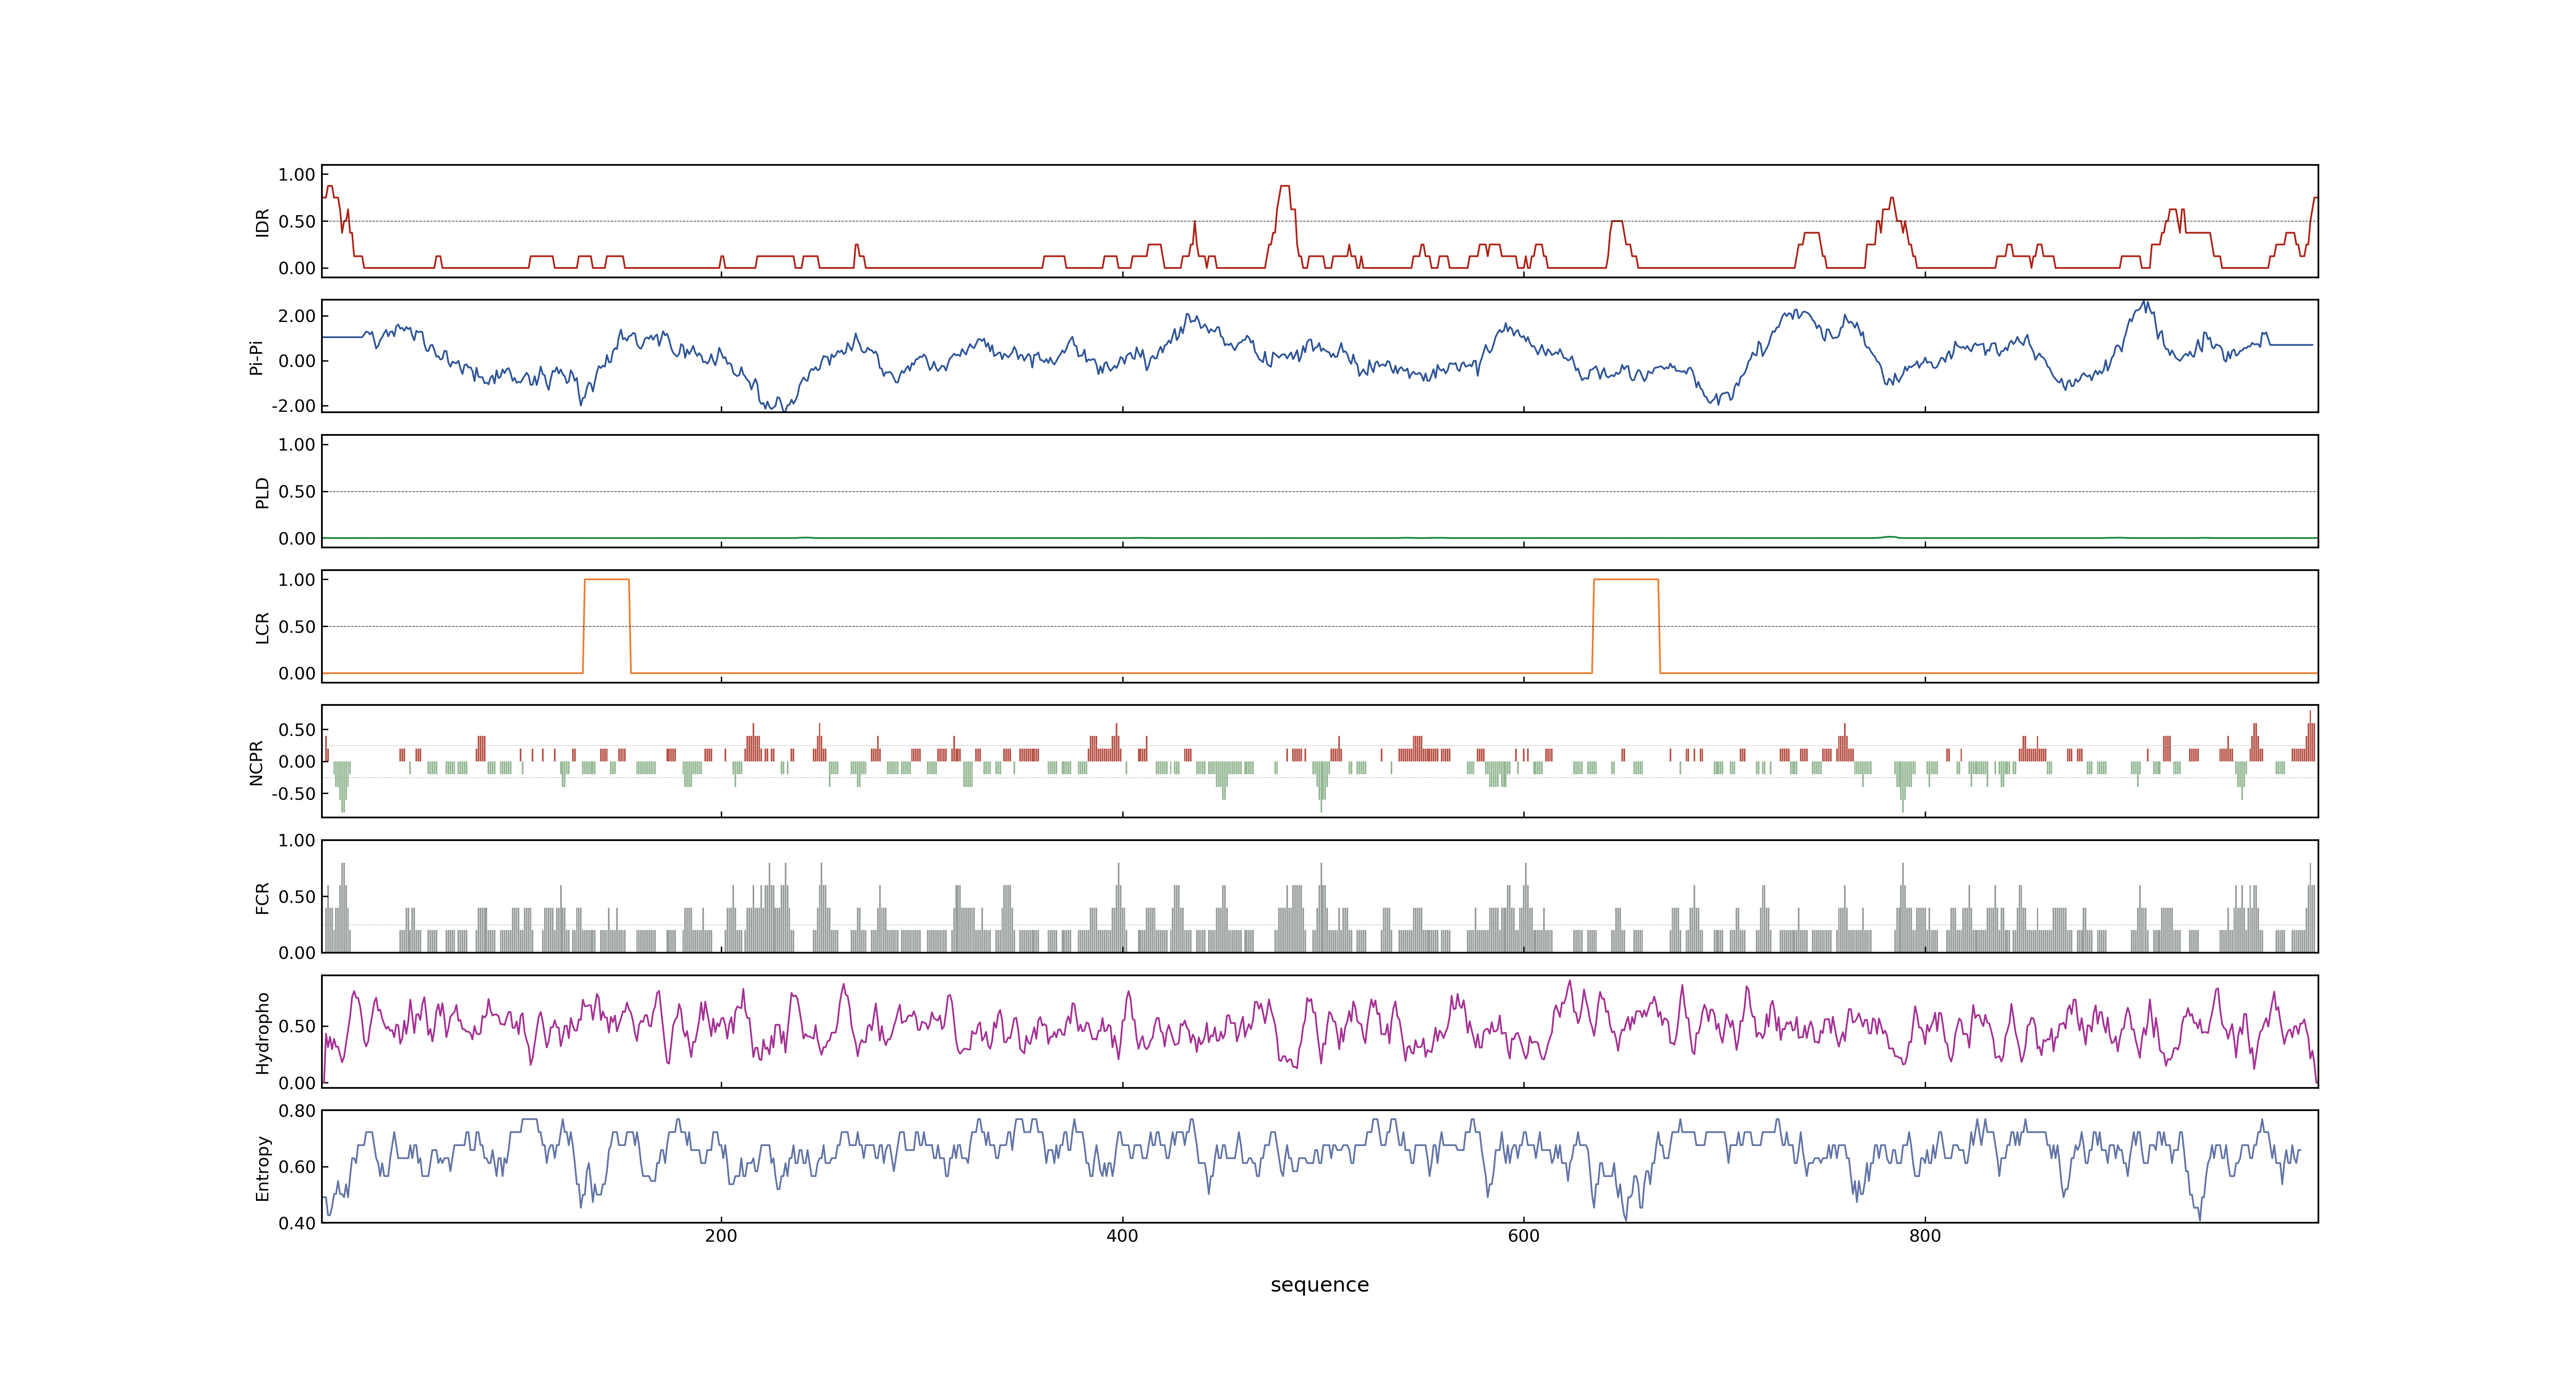Click the LCR y-axis label
The image size is (2576, 1374).
(x=262, y=627)
